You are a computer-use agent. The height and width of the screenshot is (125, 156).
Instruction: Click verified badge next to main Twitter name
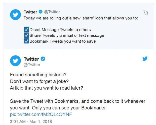tap(43, 59)
